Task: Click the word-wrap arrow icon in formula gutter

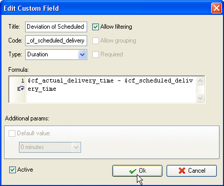Action: click(x=21, y=89)
